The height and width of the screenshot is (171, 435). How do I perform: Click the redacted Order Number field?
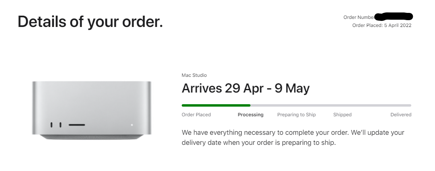point(393,16)
